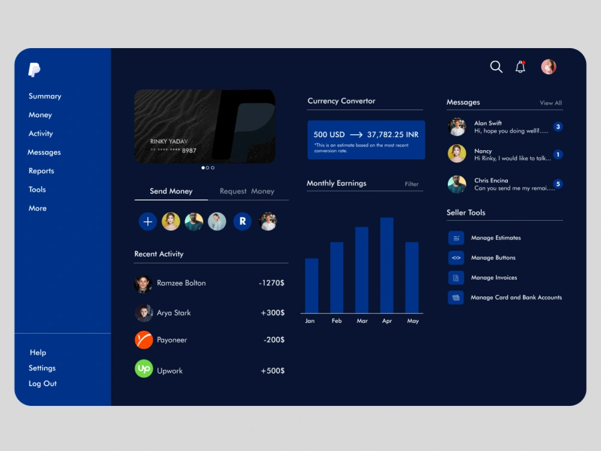Click Chris Encina's unread badge showing 5
The width and height of the screenshot is (601, 451).
(x=558, y=184)
